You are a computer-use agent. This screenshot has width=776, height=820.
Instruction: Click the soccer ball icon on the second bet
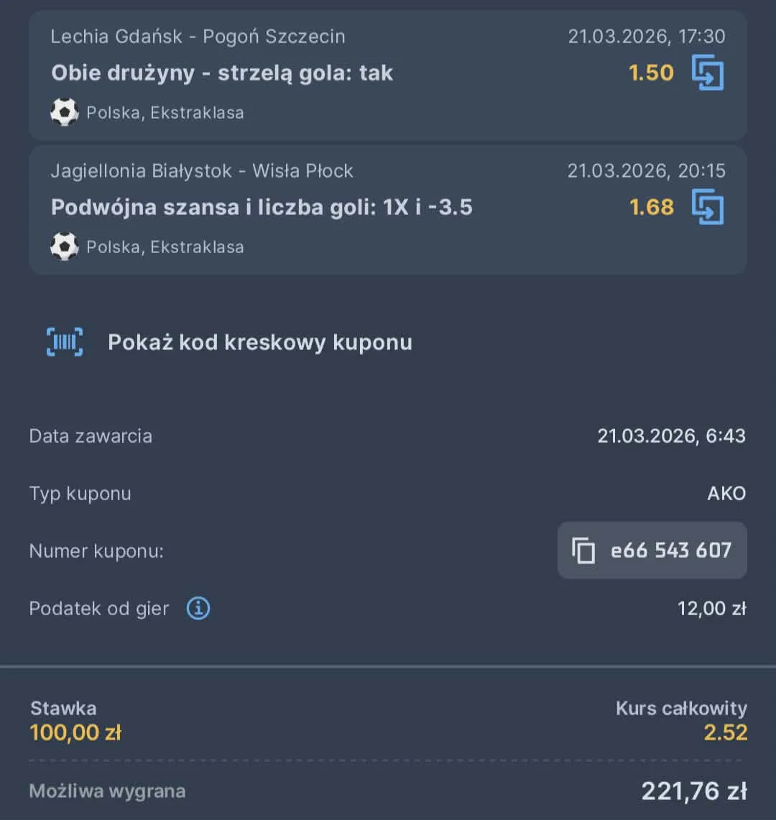(65, 247)
